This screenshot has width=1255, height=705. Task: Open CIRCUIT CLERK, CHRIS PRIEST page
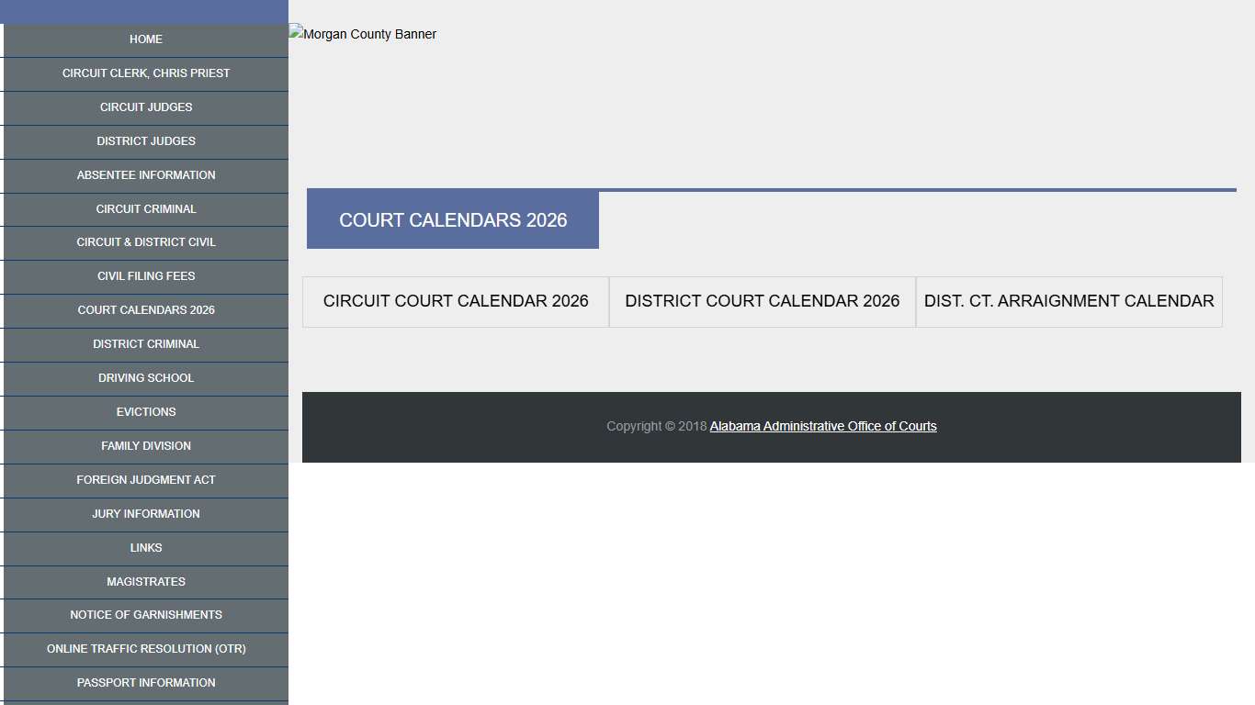(x=145, y=73)
